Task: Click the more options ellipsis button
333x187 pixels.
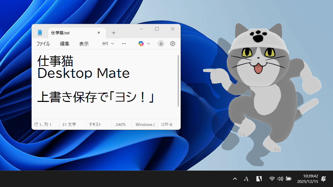Action: (124, 44)
